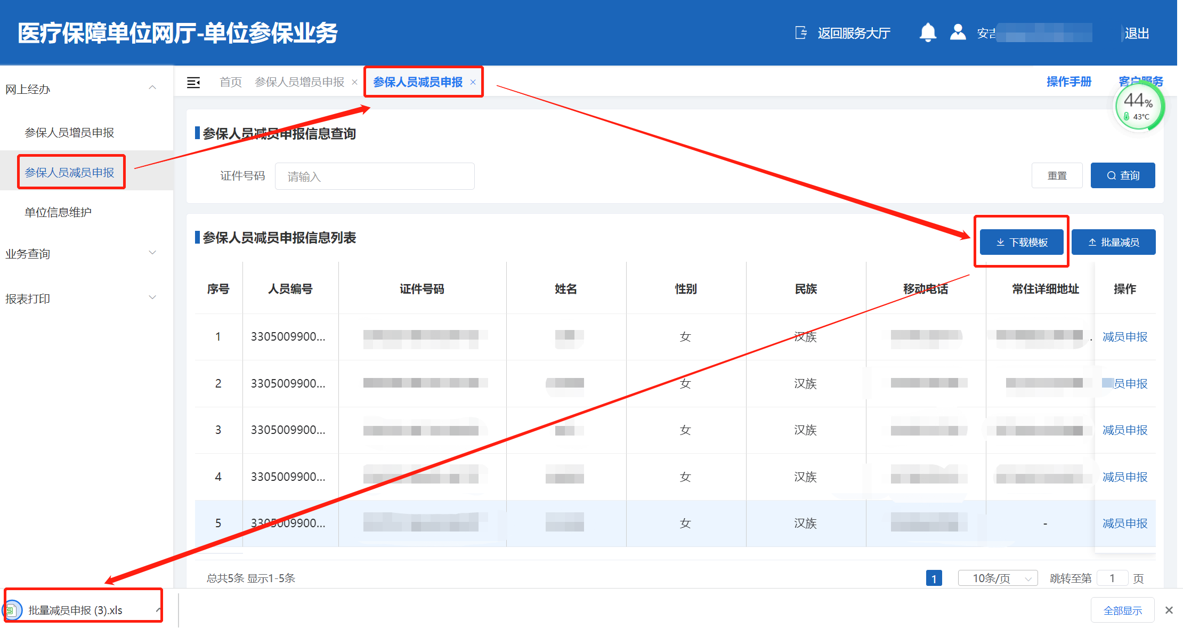
Task: Close the browser download bar
Action: click(x=1169, y=610)
